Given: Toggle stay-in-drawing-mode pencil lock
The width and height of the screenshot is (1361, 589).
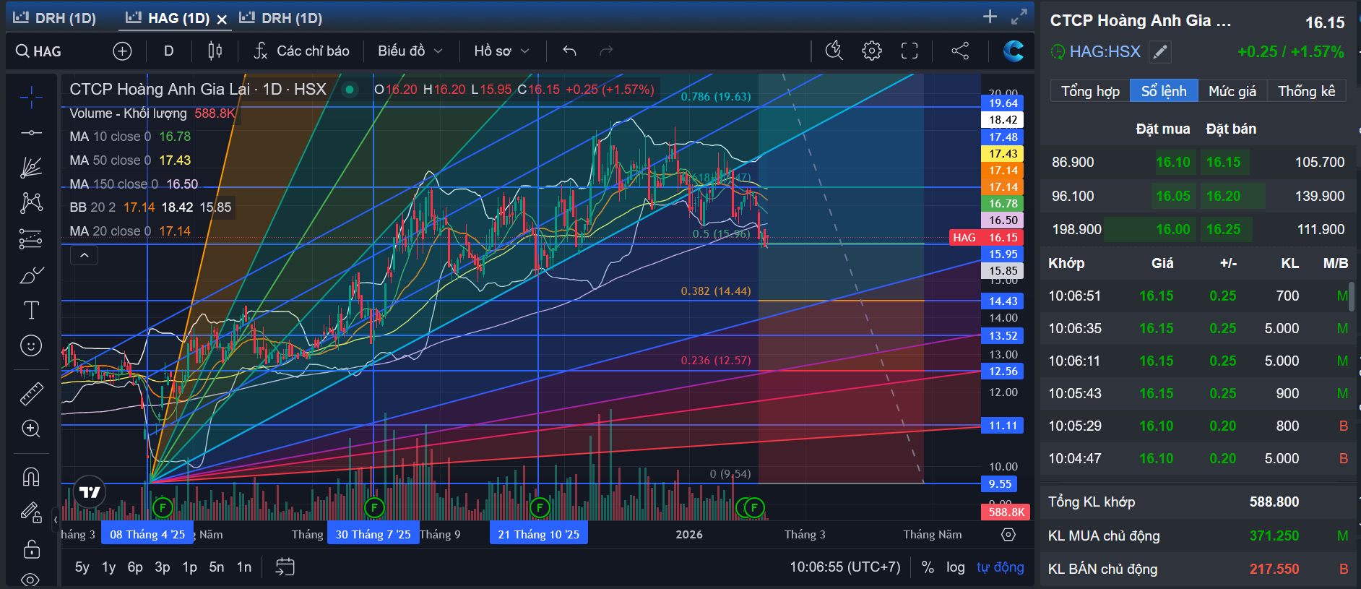Looking at the screenshot, I should pyautogui.click(x=31, y=512).
